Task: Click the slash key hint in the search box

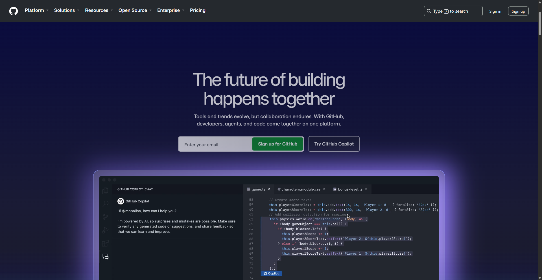Action: tap(446, 11)
